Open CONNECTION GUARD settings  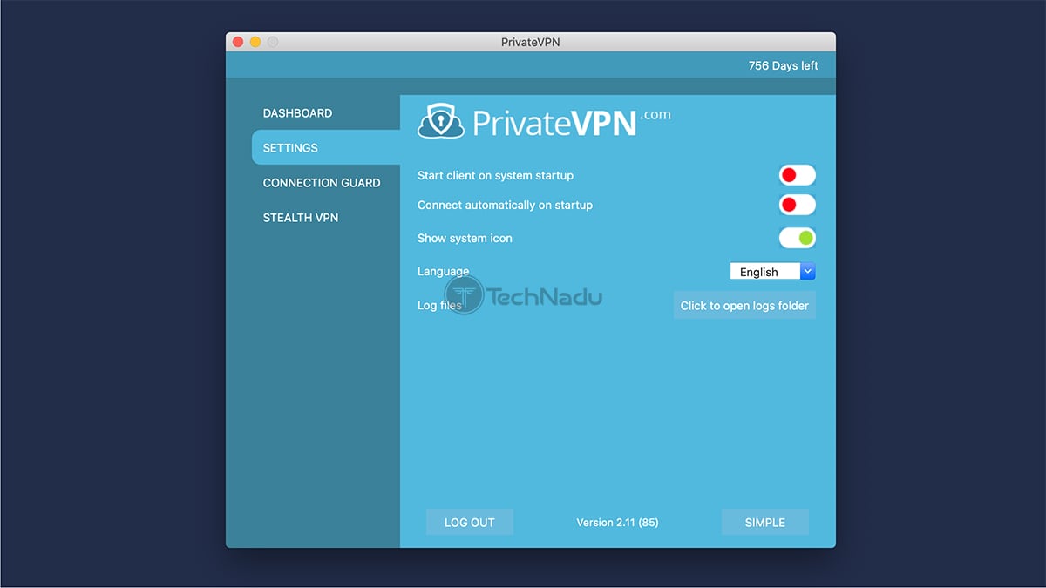pos(322,182)
